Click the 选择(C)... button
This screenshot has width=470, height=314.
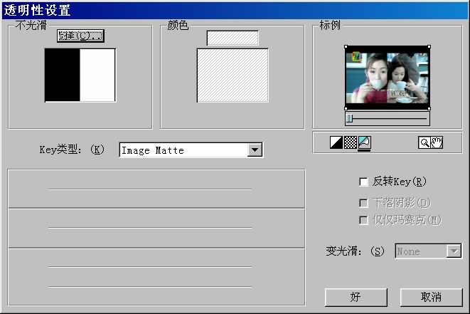(x=80, y=36)
